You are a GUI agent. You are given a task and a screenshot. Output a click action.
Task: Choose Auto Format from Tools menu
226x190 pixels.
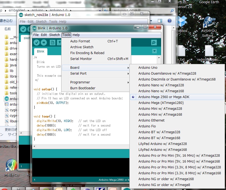tap(80, 41)
